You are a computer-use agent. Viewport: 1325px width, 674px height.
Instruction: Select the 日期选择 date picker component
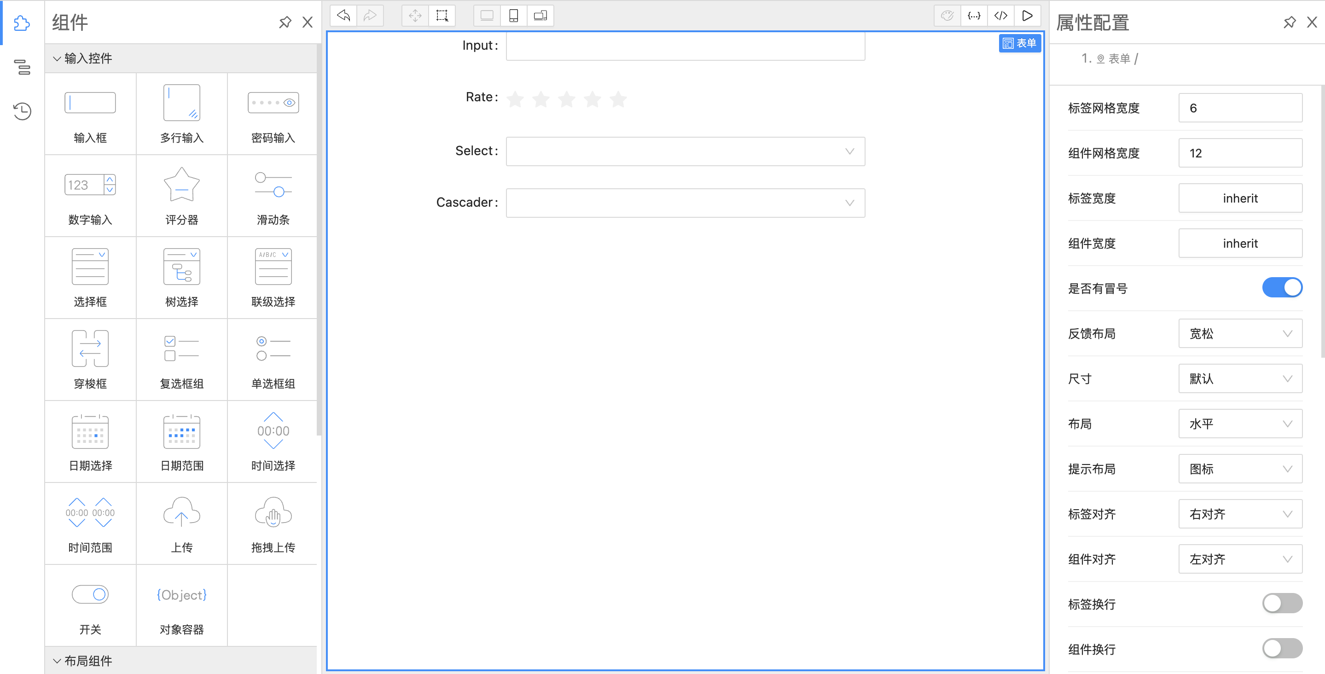point(91,442)
